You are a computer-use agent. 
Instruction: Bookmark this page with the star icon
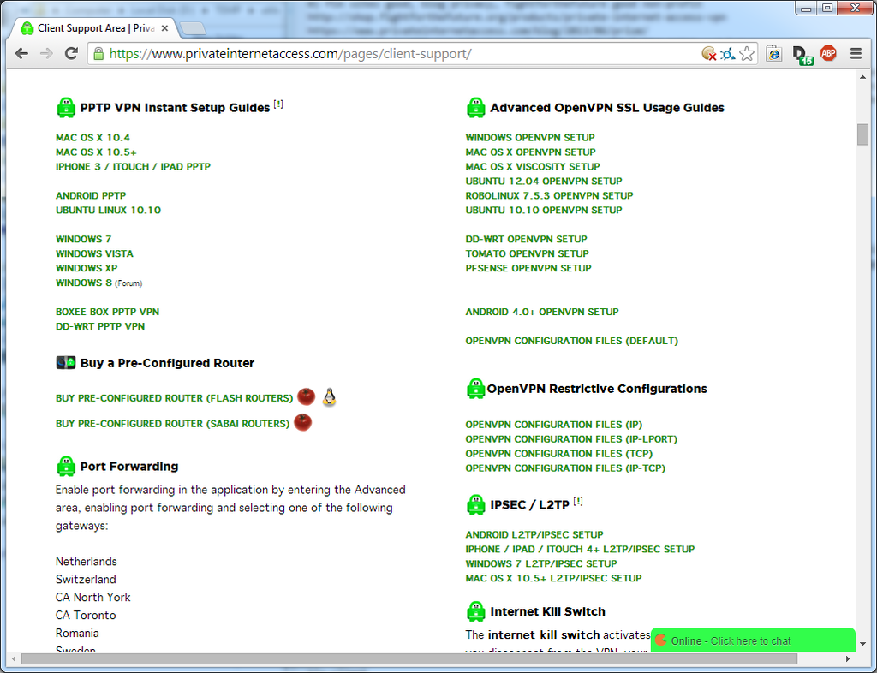tap(747, 54)
